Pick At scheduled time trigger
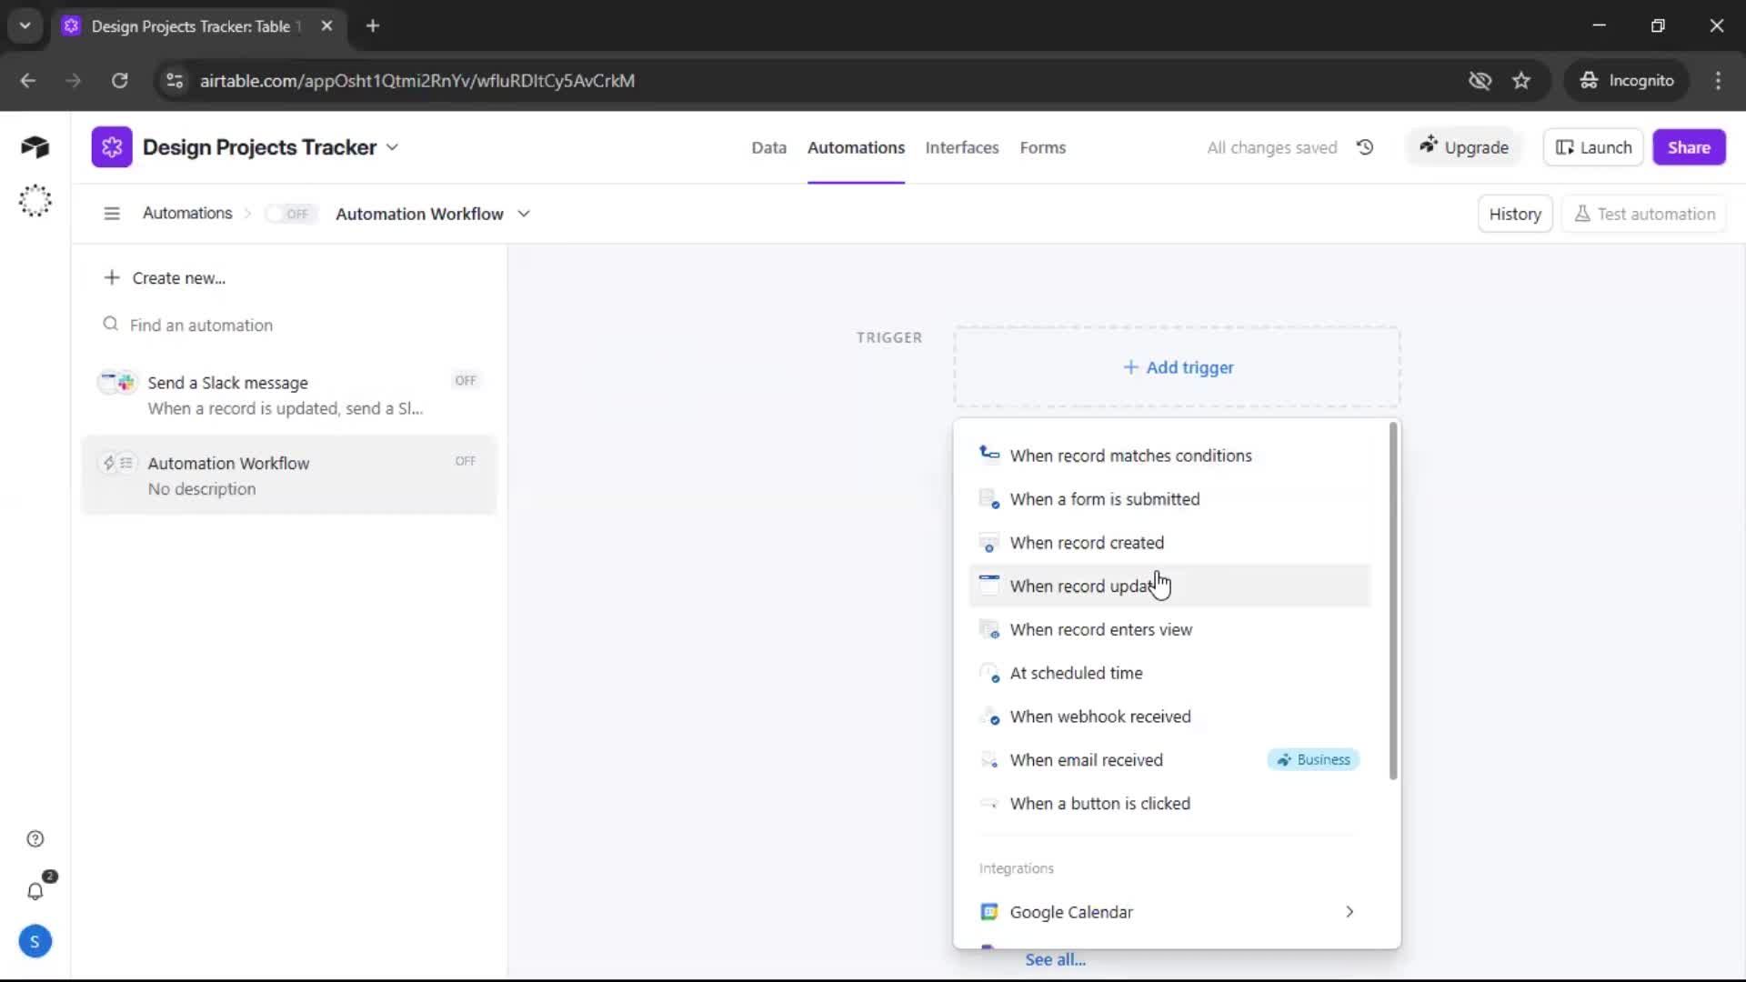This screenshot has height=982, width=1746. click(1169, 674)
